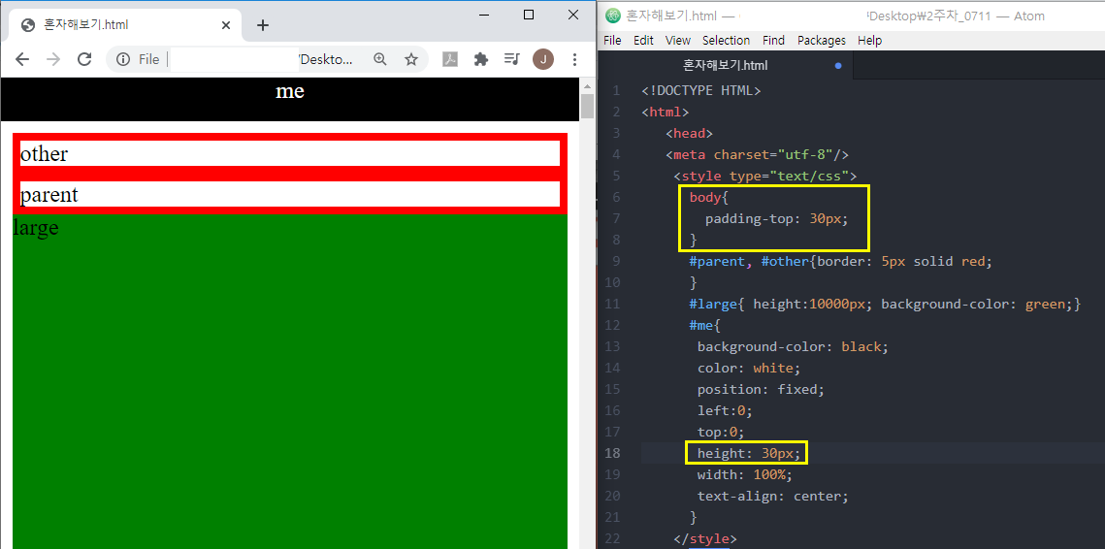The width and height of the screenshot is (1105, 549).
Task: Click the 'background-color: black;' code line
Action: click(793, 346)
